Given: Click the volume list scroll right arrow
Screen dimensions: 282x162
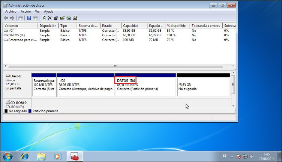Looking at the screenshot, I should tap(233, 66).
